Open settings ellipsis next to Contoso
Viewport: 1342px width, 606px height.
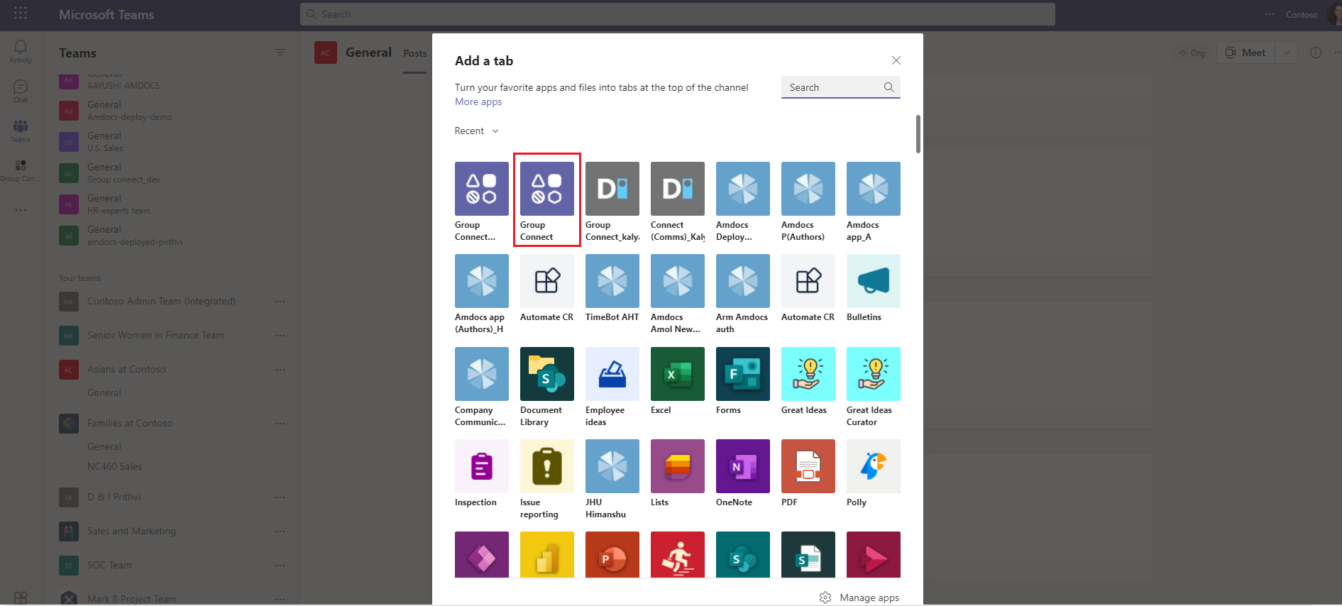tap(1270, 14)
